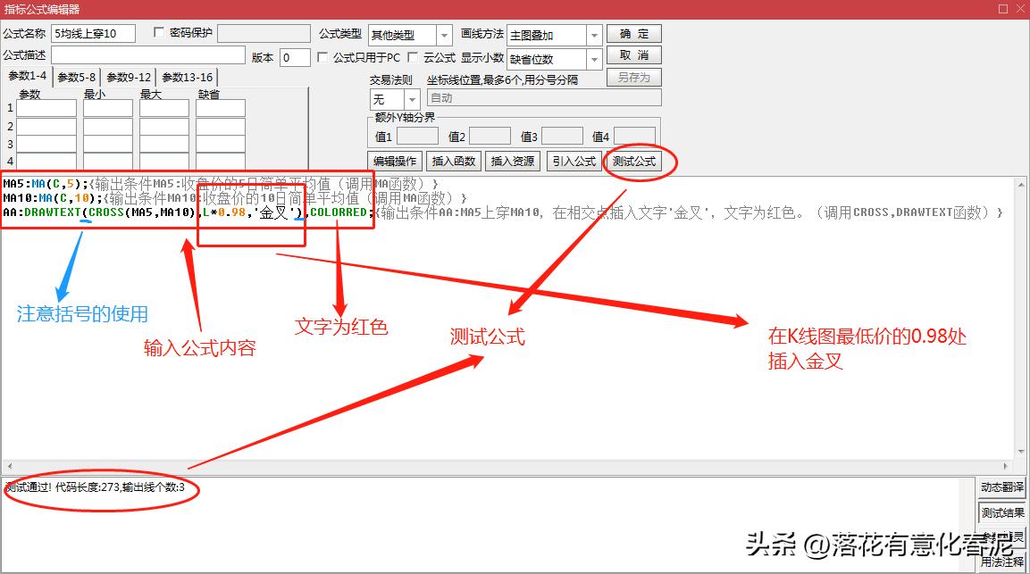Click the 测试公式 (Test Formula) button
This screenshot has height=574, width=1030.
[x=636, y=162]
